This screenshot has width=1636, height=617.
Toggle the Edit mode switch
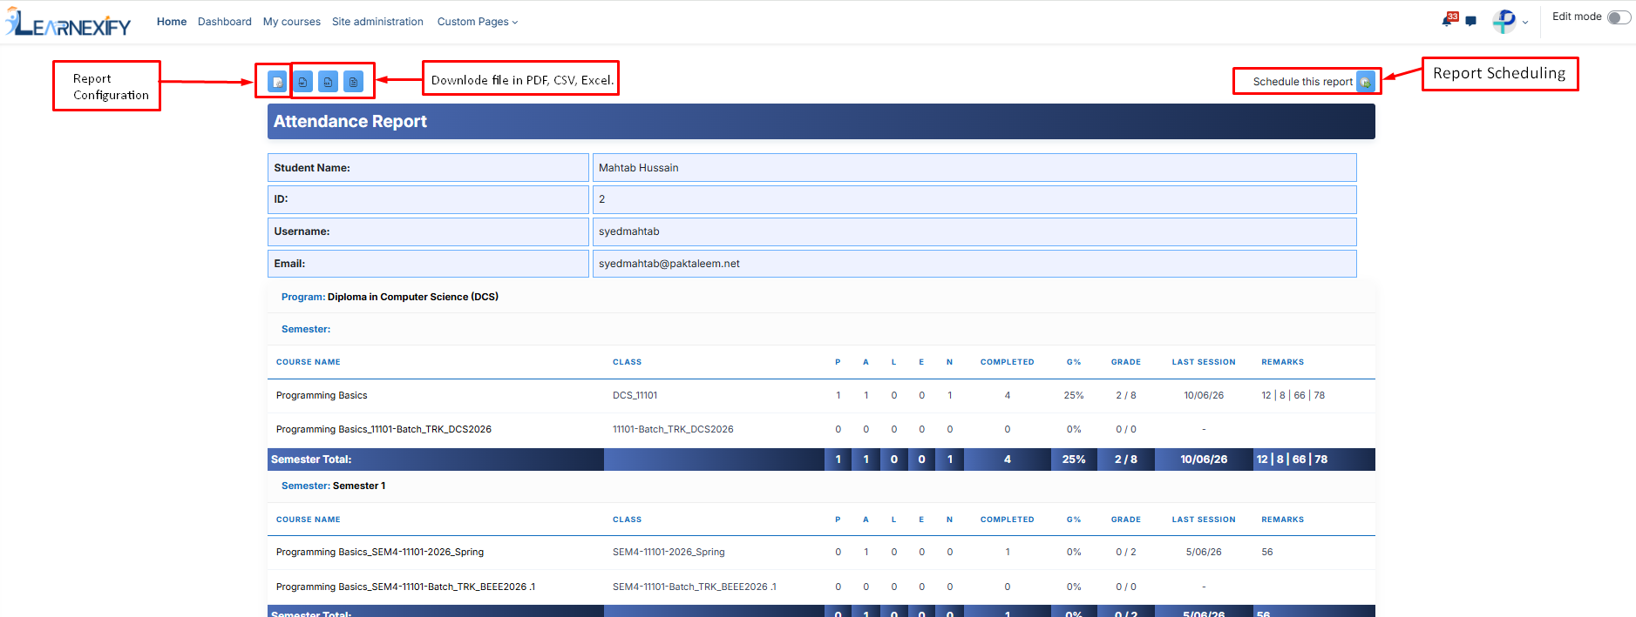(x=1619, y=17)
